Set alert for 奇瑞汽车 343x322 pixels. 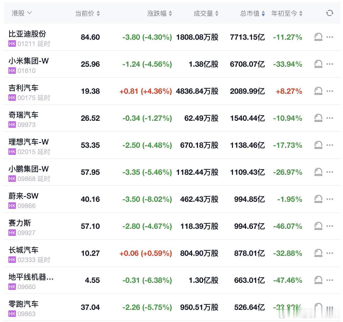tap(318, 118)
